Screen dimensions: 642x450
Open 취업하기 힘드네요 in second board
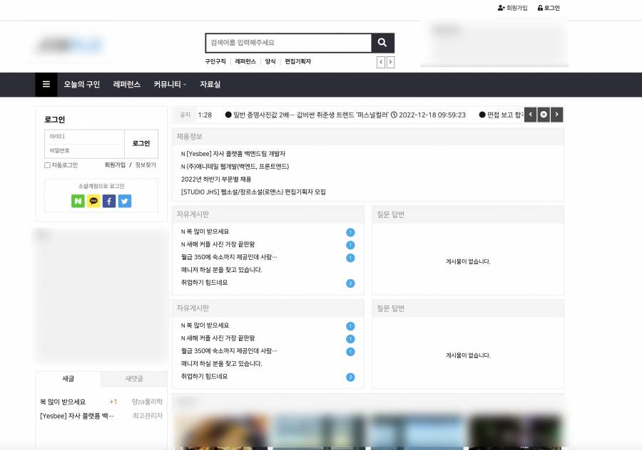tap(204, 377)
